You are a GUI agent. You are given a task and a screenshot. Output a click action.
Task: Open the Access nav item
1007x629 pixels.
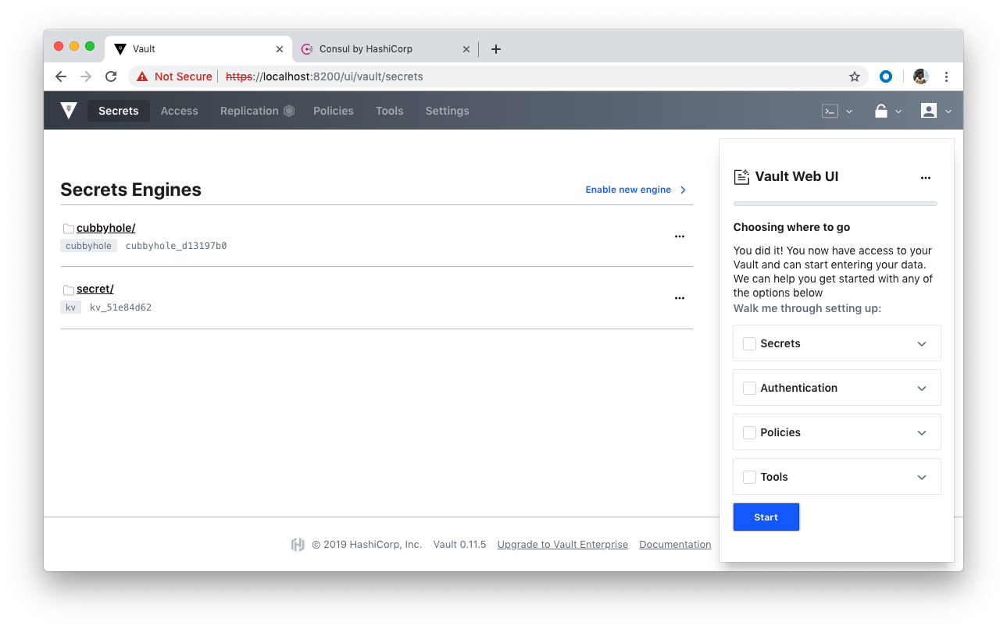pyautogui.click(x=180, y=111)
